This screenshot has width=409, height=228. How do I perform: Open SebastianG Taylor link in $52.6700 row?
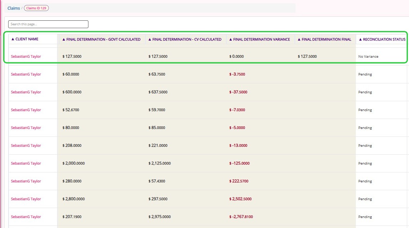tap(26, 110)
